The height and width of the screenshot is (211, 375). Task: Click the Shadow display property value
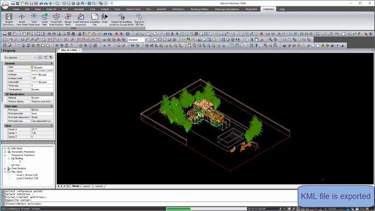click(x=42, y=101)
